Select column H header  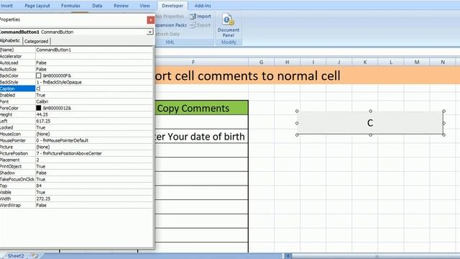pos(287,62)
